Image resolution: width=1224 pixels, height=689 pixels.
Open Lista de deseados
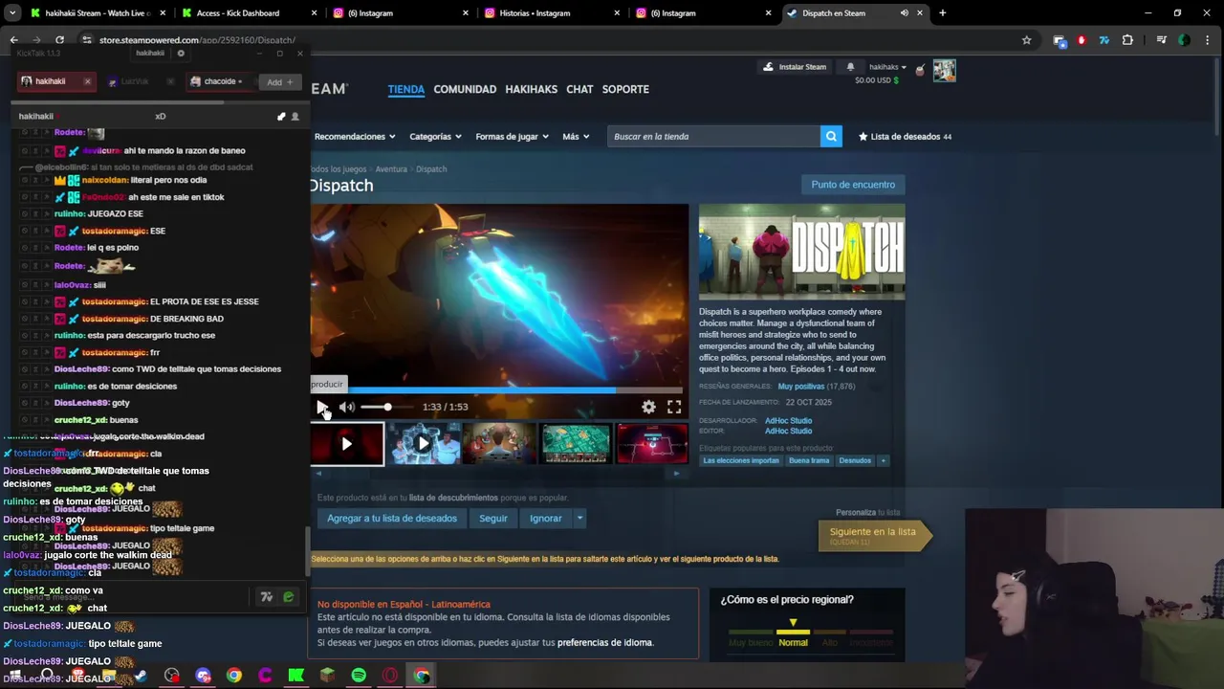point(905,136)
